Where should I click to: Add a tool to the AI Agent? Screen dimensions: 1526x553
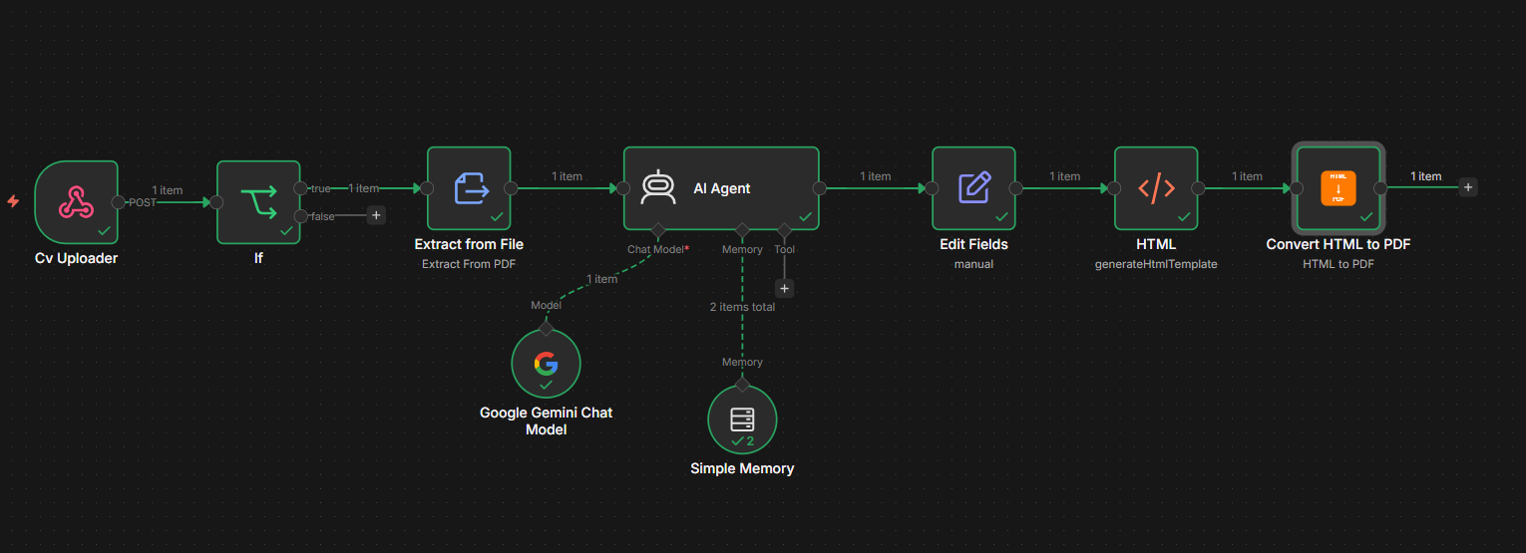[x=785, y=289]
